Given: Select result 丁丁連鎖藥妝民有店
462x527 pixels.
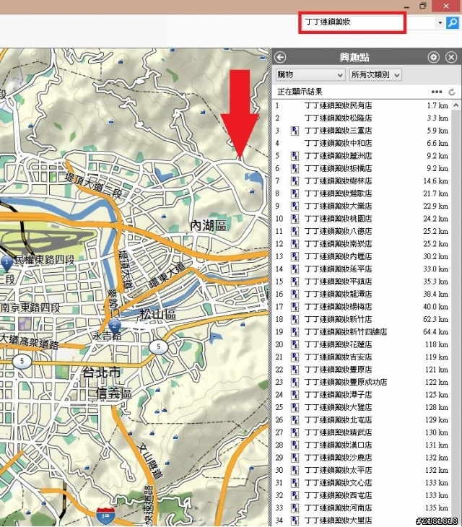Looking at the screenshot, I should coord(361,105).
